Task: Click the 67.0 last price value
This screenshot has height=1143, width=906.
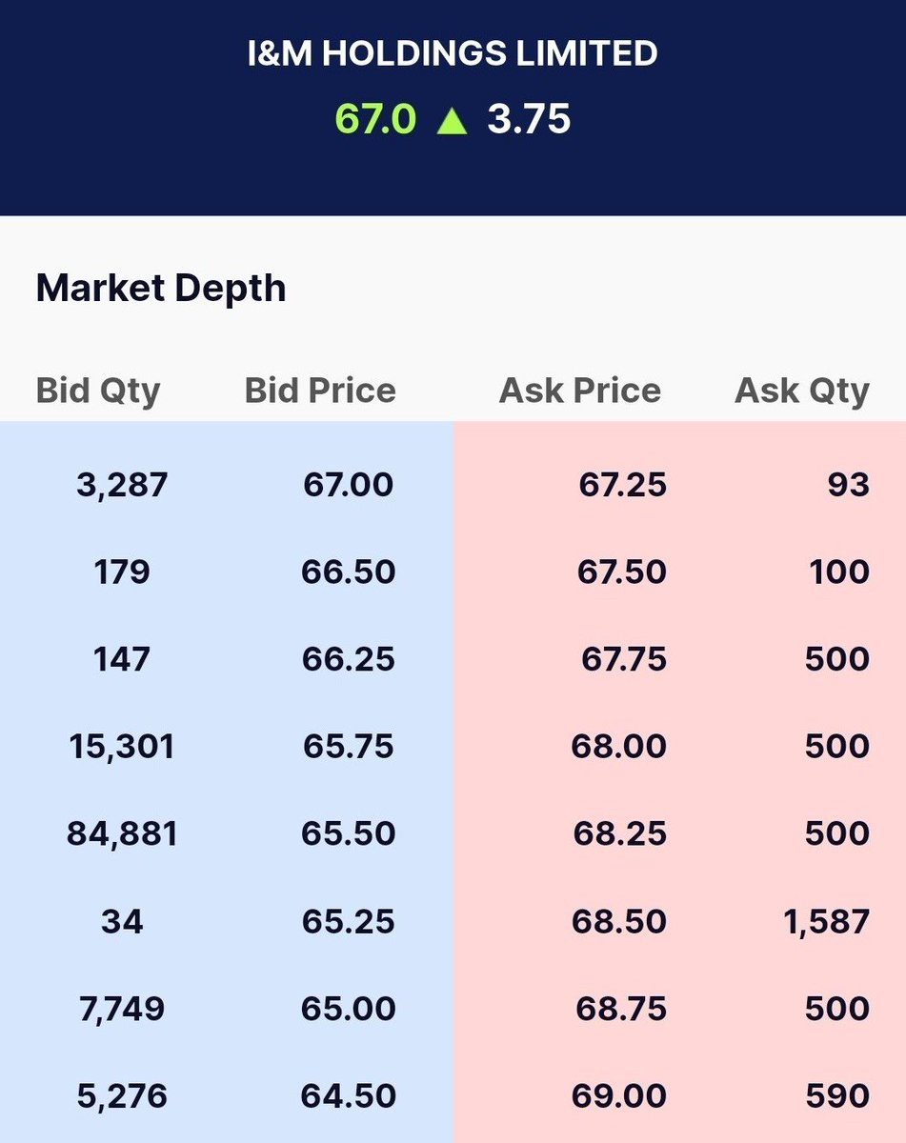Action: pos(375,120)
